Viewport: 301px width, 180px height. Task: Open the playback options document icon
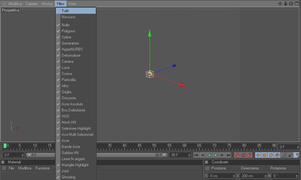click(x=297, y=155)
